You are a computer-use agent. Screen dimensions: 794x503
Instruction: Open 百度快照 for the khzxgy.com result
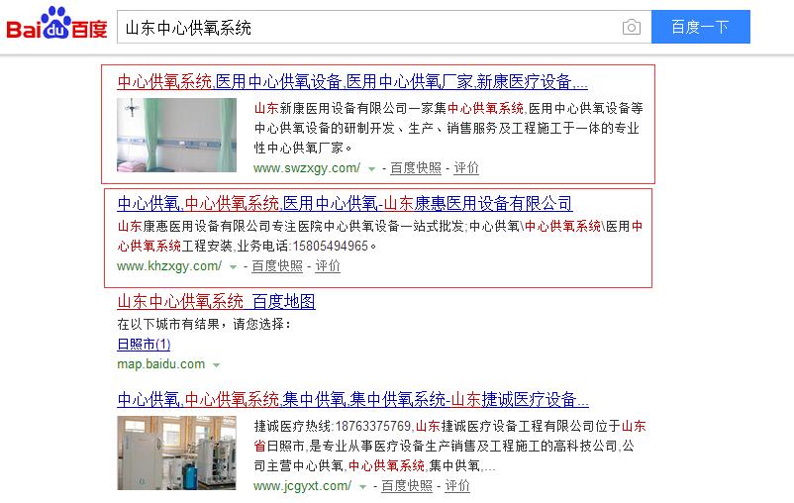coord(277,266)
